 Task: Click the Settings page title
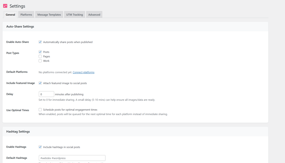tap(17, 6)
